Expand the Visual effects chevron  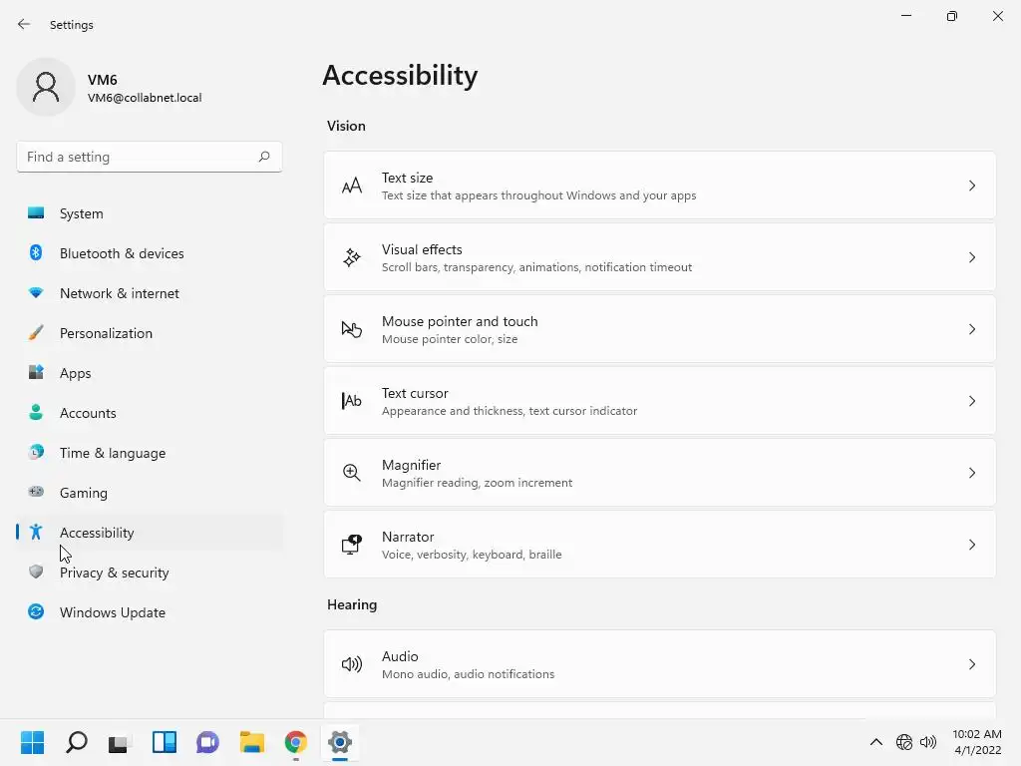972,257
